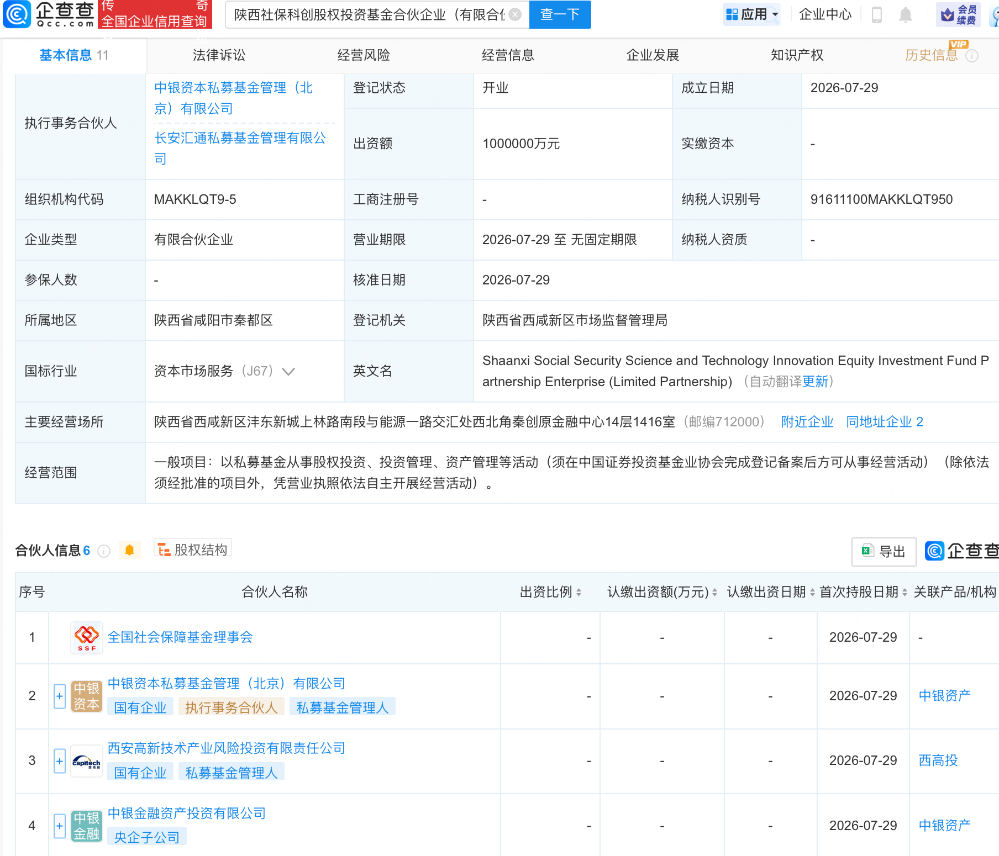The width and height of the screenshot is (999, 856).
Task: Export partner list with 导出
Action: coord(884,551)
